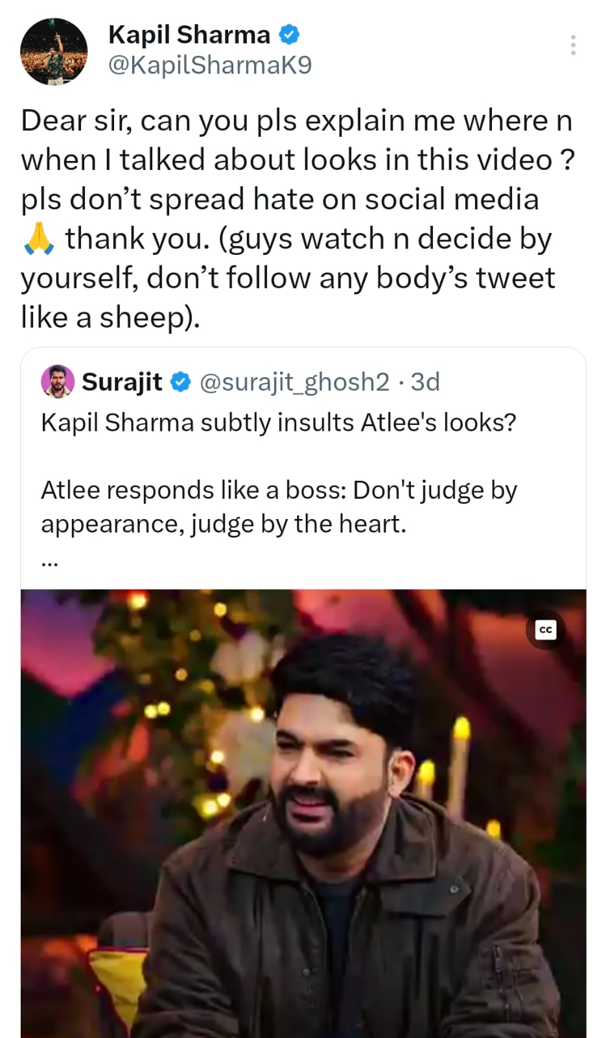Click the 3d timestamp on quoted tweet
606x1038 pixels.
[x=425, y=382]
